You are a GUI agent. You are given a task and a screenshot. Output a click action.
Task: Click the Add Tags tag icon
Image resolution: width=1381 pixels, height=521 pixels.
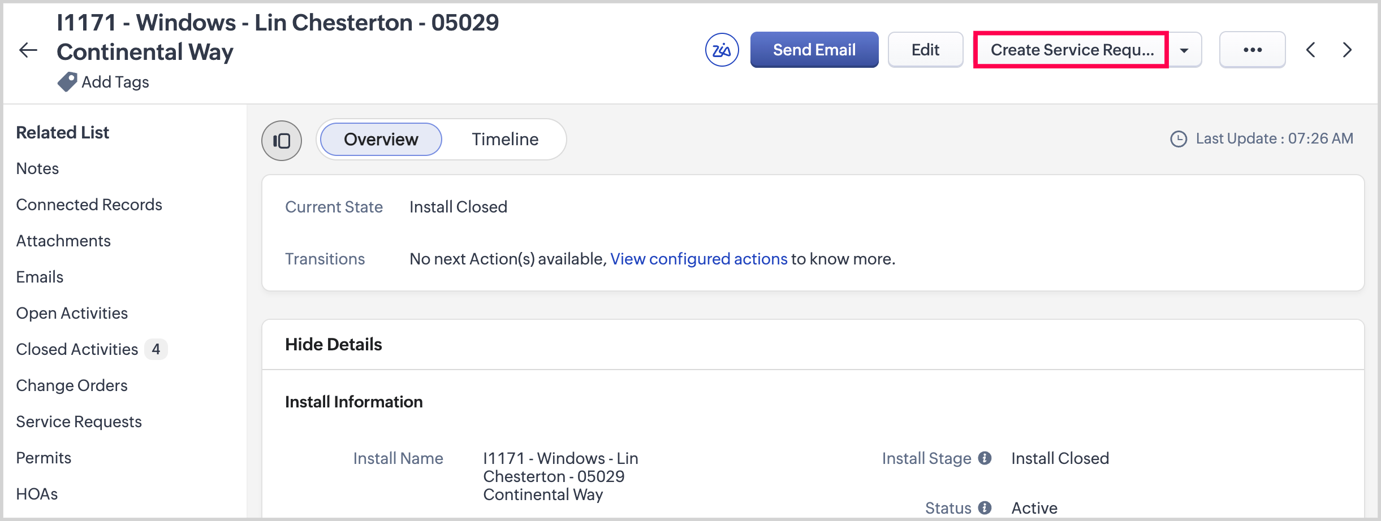67,82
